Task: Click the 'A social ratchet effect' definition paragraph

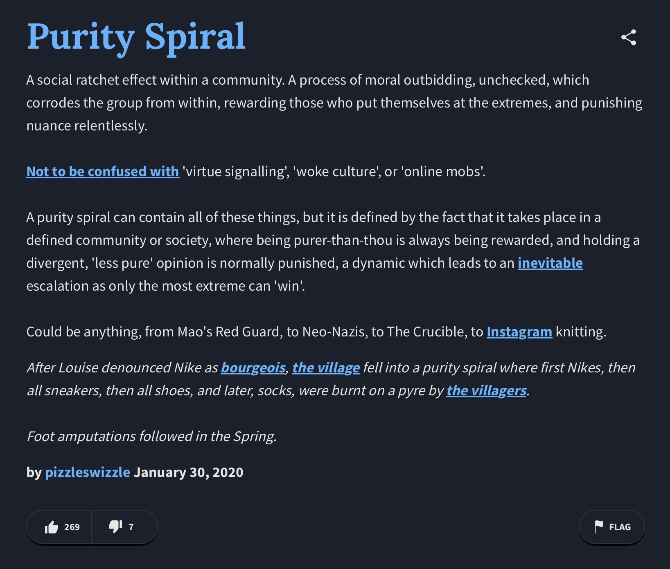Action: (x=334, y=103)
